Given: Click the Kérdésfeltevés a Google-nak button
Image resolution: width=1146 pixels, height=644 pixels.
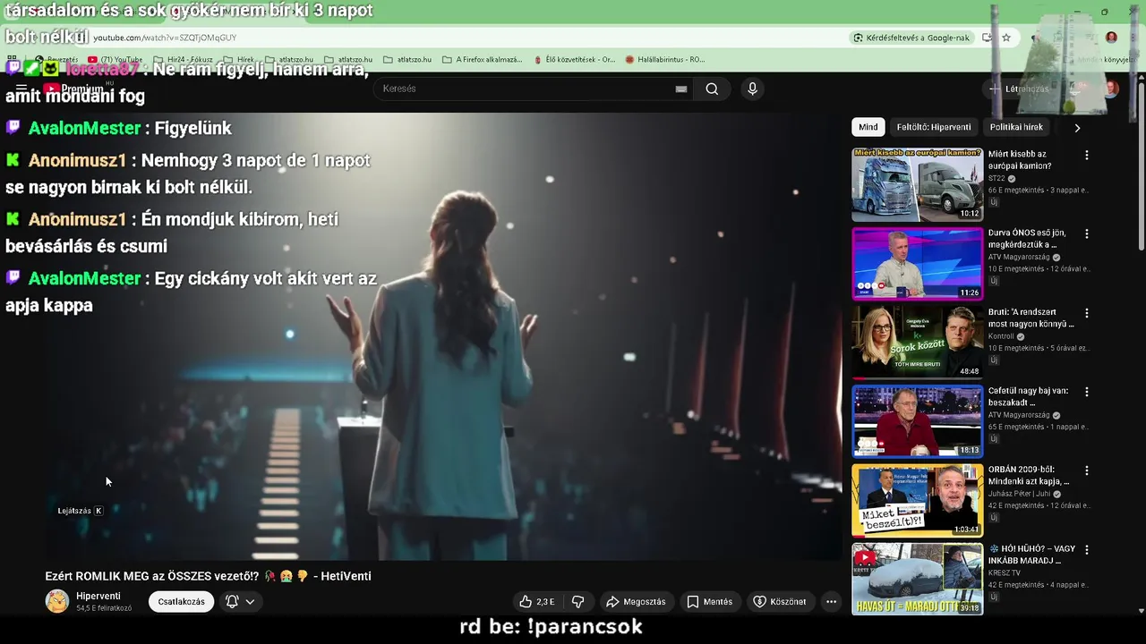Looking at the screenshot, I should [911, 38].
